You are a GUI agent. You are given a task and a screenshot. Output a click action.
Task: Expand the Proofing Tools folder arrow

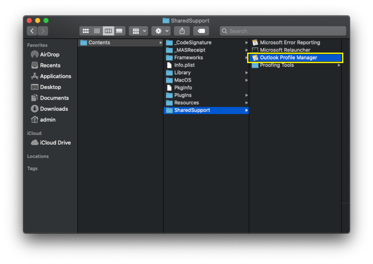click(x=339, y=65)
